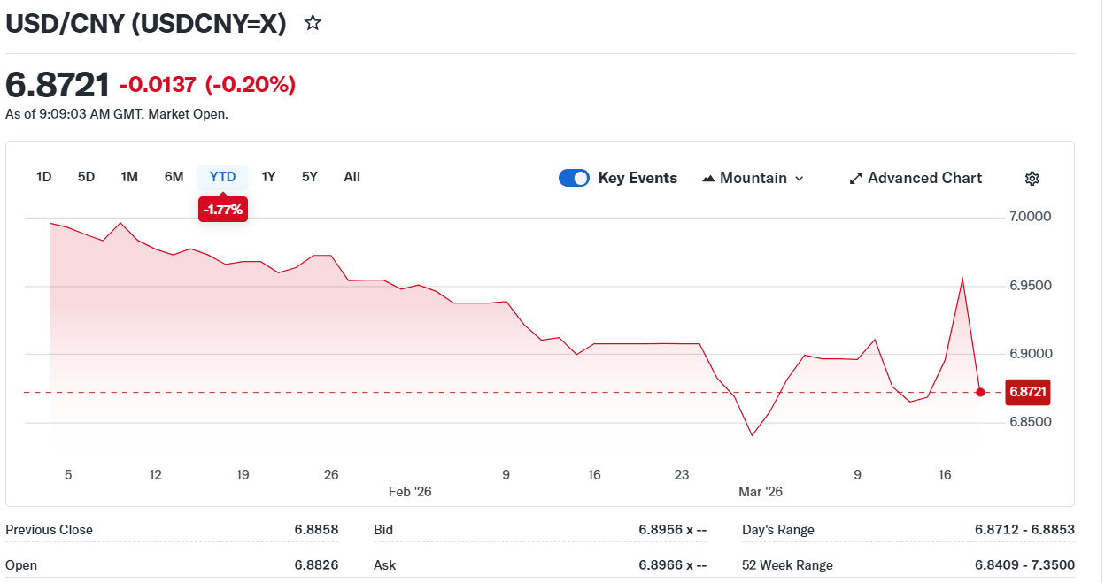Click the Previous Close label

tap(50, 530)
